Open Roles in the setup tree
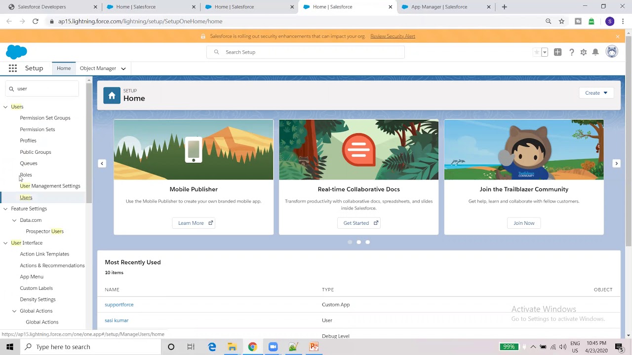This screenshot has height=355, width=632. [x=26, y=175]
